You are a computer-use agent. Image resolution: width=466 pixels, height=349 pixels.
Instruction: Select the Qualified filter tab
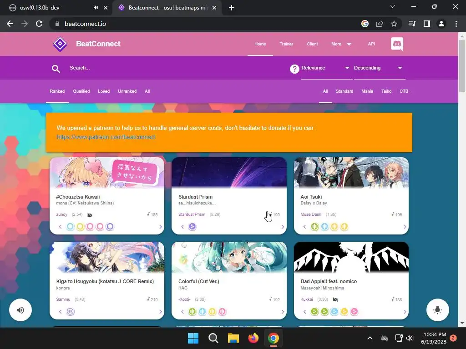coord(81,91)
